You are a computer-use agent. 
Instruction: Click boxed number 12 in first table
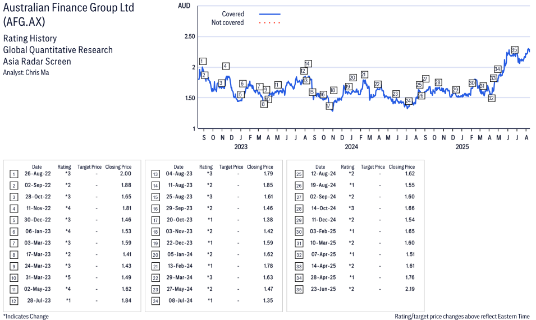tap(13, 301)
